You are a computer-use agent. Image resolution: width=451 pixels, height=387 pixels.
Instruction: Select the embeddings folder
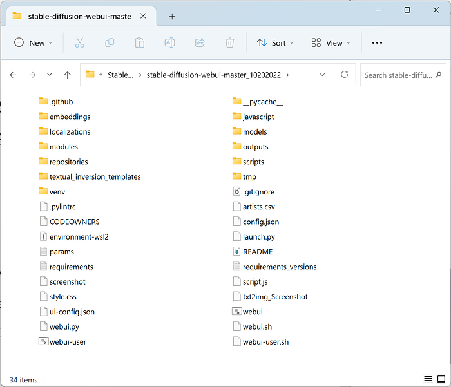(64, 117)
